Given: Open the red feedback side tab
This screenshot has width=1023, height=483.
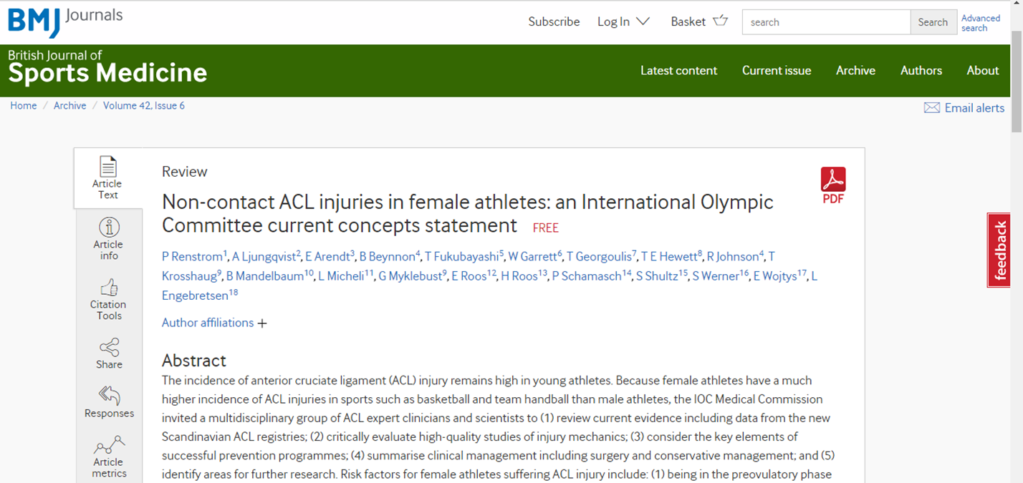Looking at the screenshot, I should pyautogui.click(x=999, y=250).
